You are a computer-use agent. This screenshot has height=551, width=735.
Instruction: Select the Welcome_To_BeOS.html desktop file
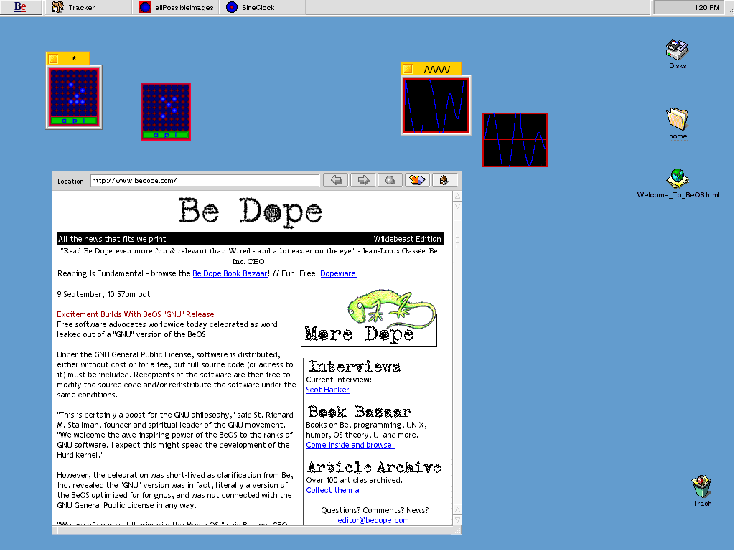point(677,179)
